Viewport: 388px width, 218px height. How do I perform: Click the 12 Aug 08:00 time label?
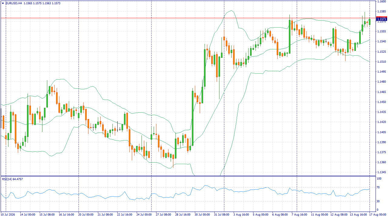(339, 215)
